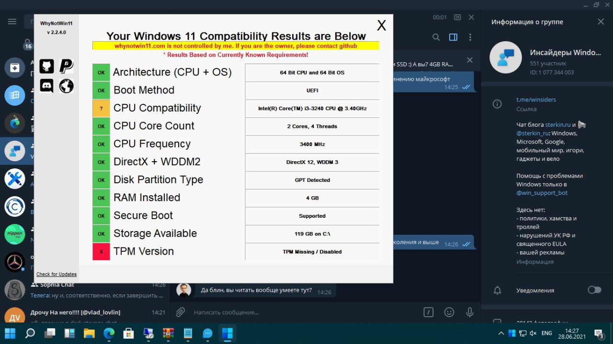Open the GitHub icon in WhyNotWin11
Viewport: 613px width, 344px height.
pyautogui.click(x=46, y=66)
